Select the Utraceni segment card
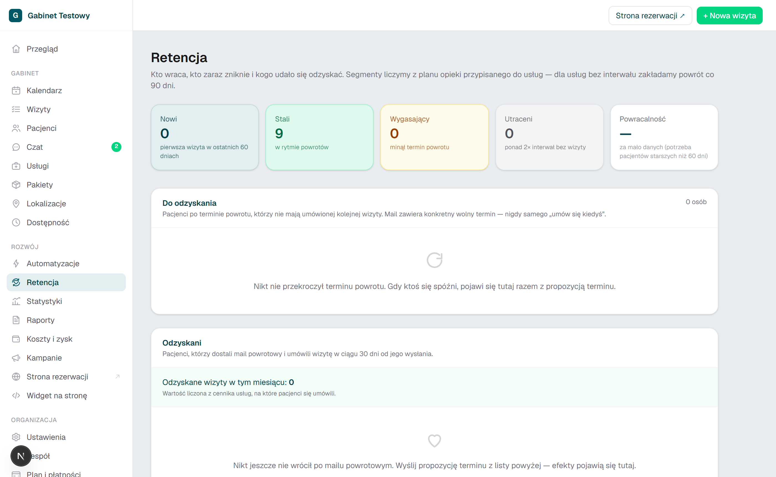The width and height of the screenshot is (776, 477). coord(549,137)
